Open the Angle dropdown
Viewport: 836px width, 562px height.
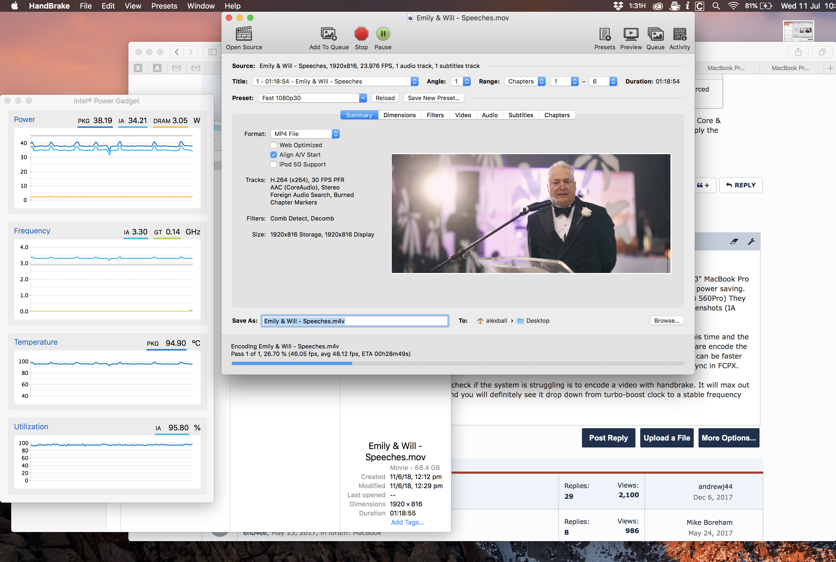click(461, 81)
